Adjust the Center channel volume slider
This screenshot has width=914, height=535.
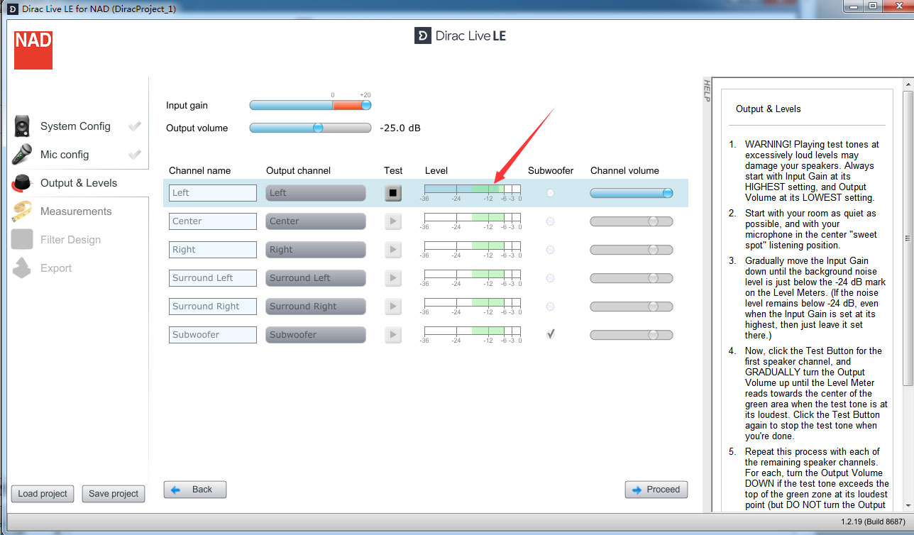(632, 221)
